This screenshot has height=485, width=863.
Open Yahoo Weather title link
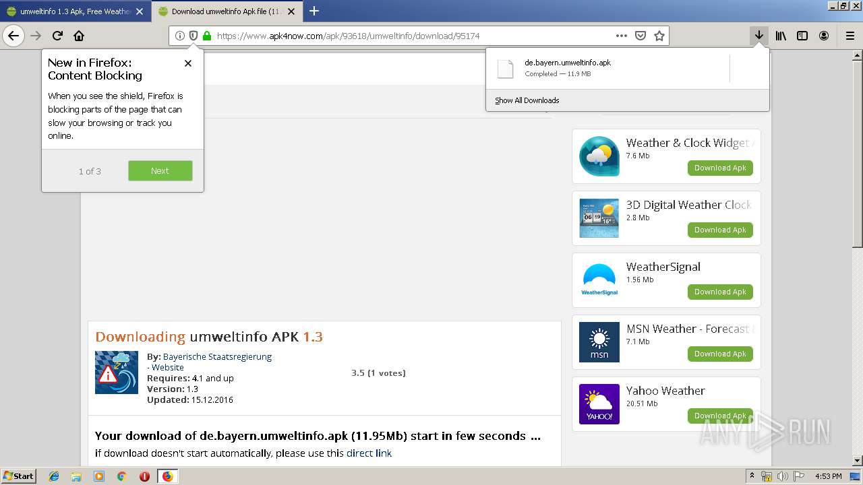coord(665,391)
